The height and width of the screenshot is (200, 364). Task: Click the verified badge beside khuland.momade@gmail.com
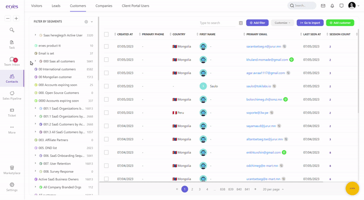(x=292, y=60)
